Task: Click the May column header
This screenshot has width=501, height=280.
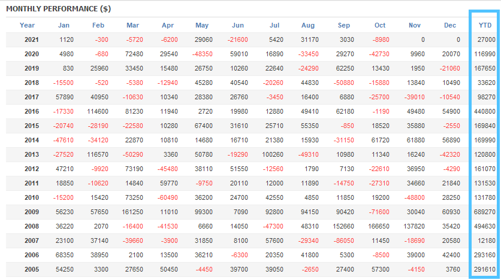Action: (x=202, y=25)
